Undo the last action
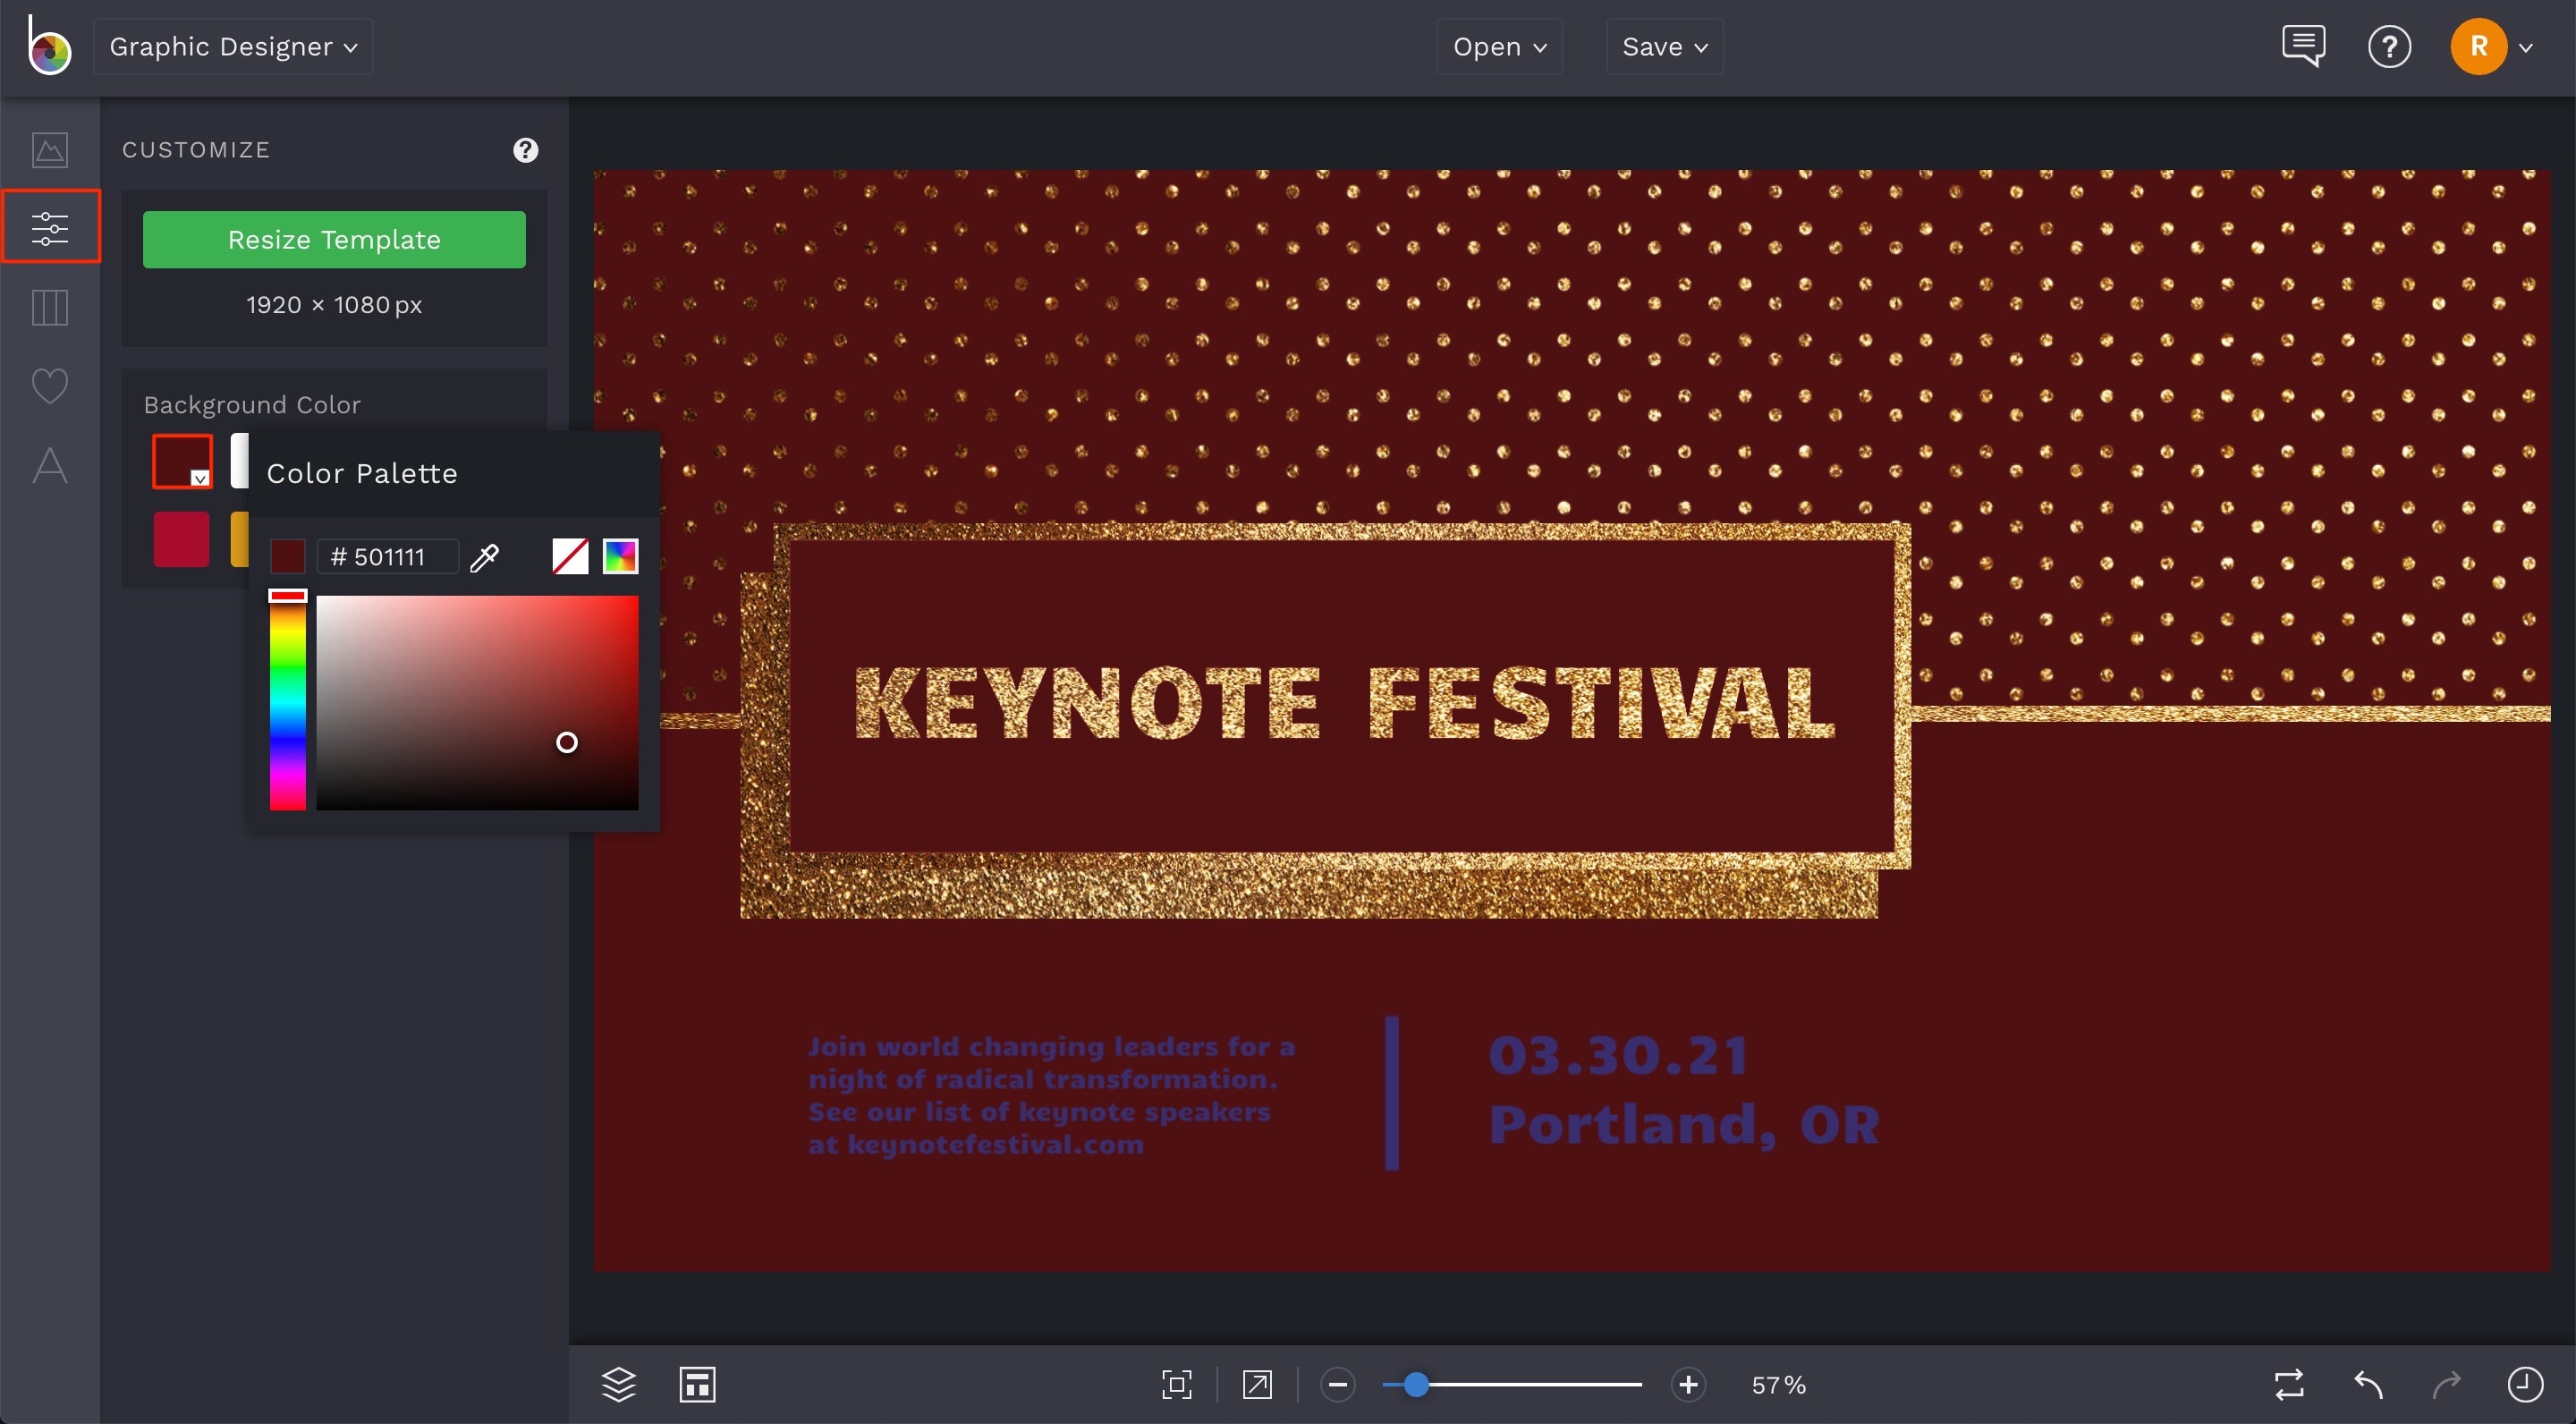The height and width of the screenshot is (1424, 2576). click(x=2368, y=1385)
